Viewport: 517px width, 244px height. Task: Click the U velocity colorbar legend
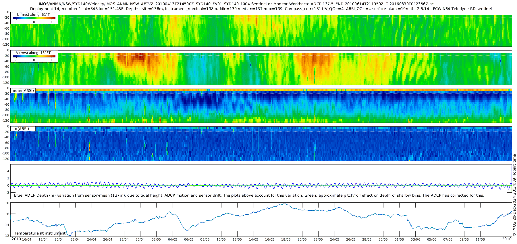click(34, 18)
